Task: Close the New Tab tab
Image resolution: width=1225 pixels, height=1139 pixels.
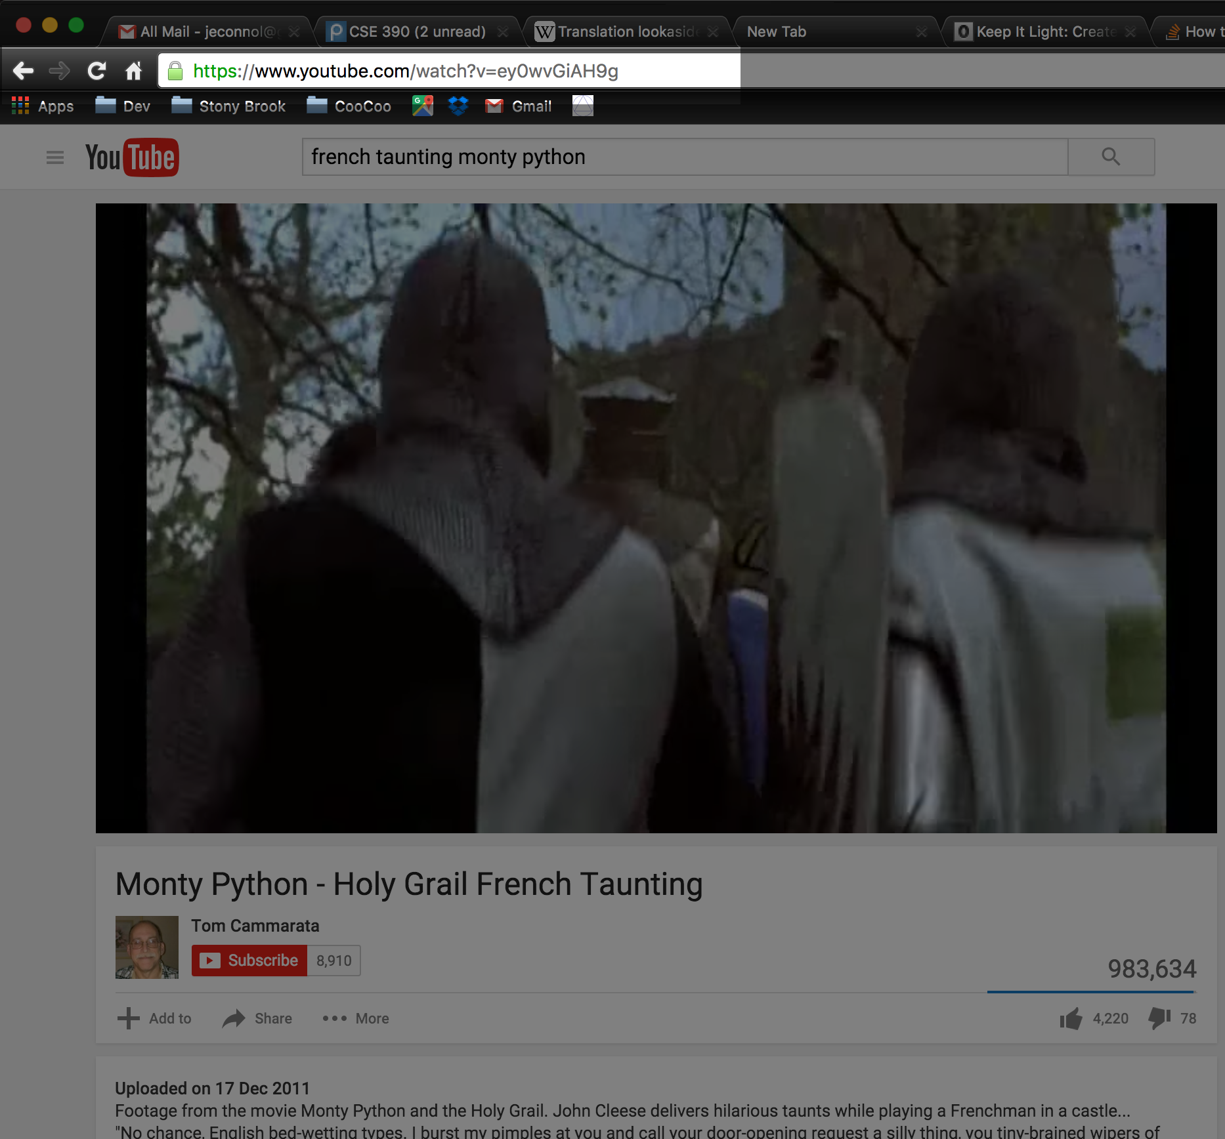Action: click(x=922, y=32)
